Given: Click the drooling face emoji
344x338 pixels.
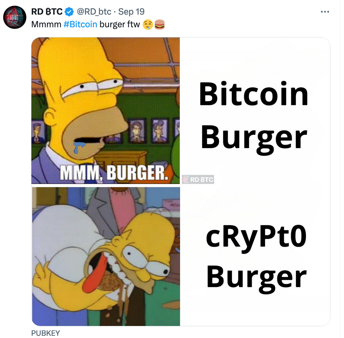Looking at the screenshot, I should point(148,24).
